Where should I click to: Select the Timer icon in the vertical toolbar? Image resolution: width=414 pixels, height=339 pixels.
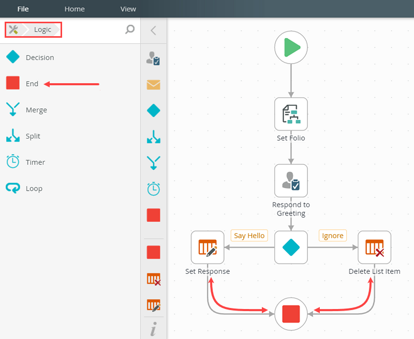(x=154, y=189)
